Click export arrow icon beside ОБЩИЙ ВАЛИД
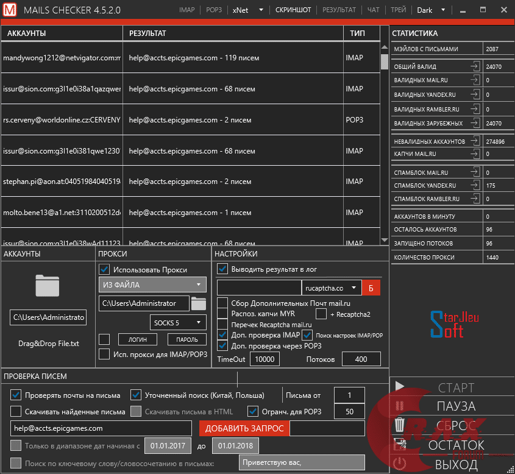Image resolution: width=515 pixels, height=474 pixels. click(475, 66)
